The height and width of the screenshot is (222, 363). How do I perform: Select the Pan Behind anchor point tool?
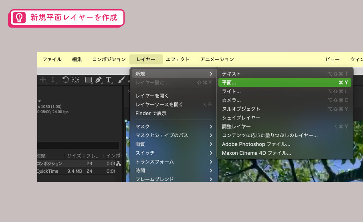pyautogui.click(x=43, y=80)
